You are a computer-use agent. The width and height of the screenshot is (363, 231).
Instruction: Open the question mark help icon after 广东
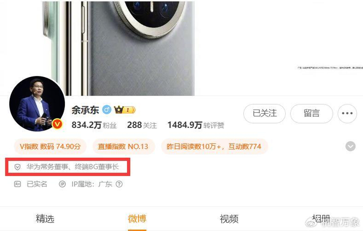119,184
